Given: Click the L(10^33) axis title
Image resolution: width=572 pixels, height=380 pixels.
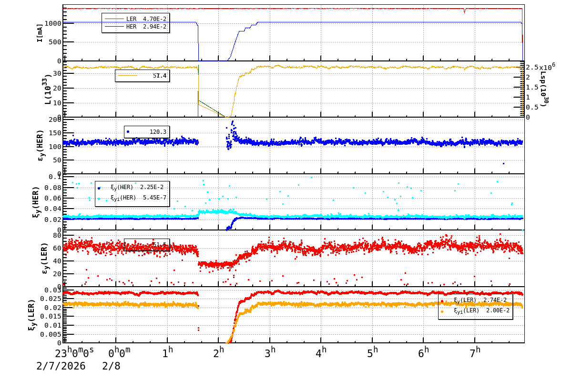Looking at the screenshot, I should click(48, 90).
